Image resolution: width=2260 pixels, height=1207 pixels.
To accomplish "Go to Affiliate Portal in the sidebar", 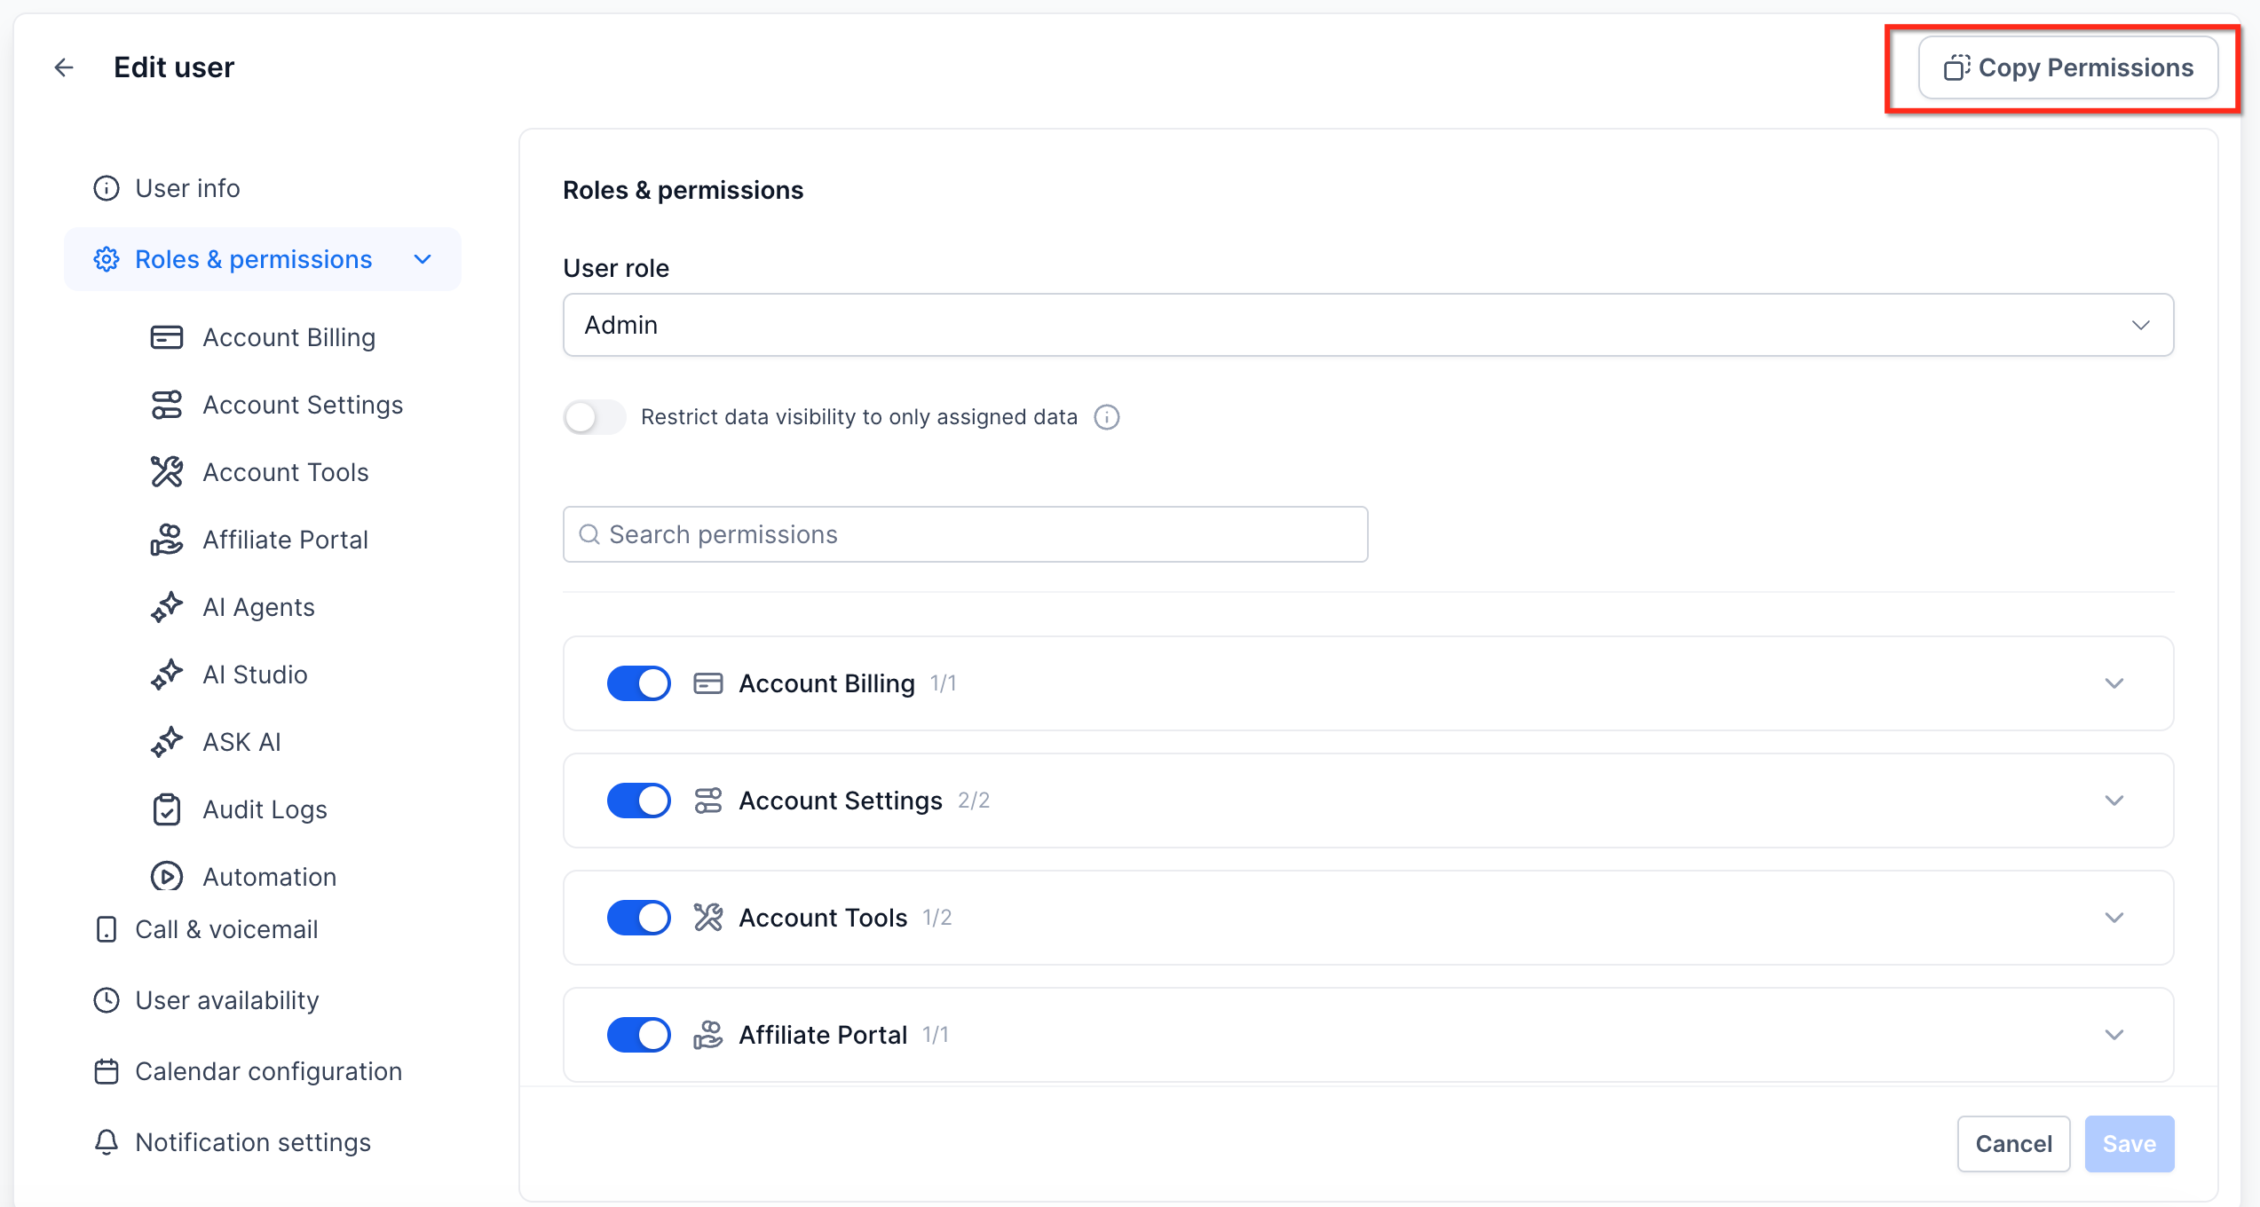I will (x=286, y=540).
